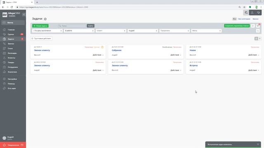
Task: Switch to list view
Action: tap(259, 39)
